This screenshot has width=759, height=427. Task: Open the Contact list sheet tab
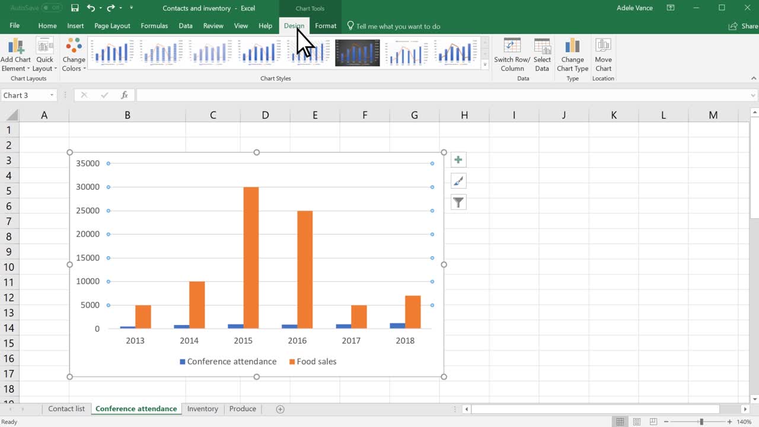tap(66, 409)
